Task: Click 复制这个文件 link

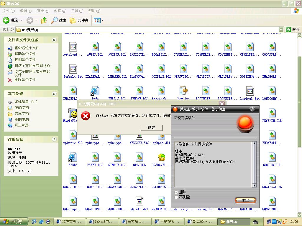Action: click(25, 60)
